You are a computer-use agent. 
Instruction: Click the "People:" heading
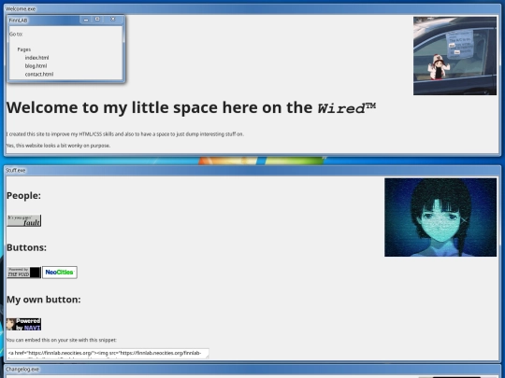point(23,195)
